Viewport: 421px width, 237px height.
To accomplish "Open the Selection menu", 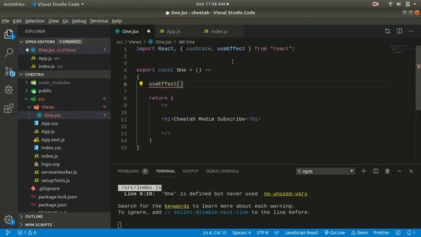I will coord(35,21).
